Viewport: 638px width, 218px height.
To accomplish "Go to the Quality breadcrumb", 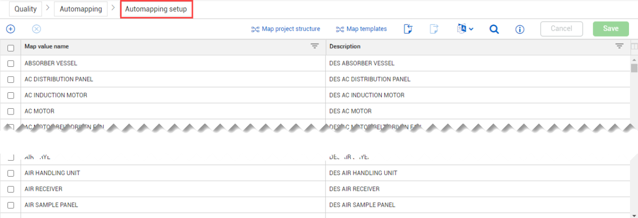I will tap(26, 9).
